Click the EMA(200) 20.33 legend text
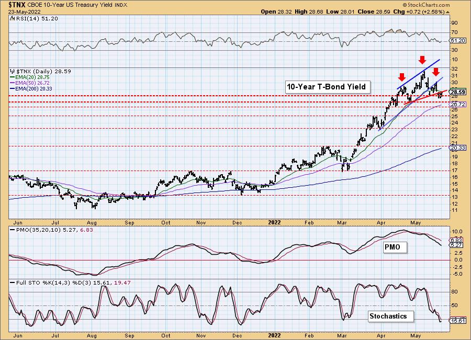The image size is (471, 340). coord(33,88)
